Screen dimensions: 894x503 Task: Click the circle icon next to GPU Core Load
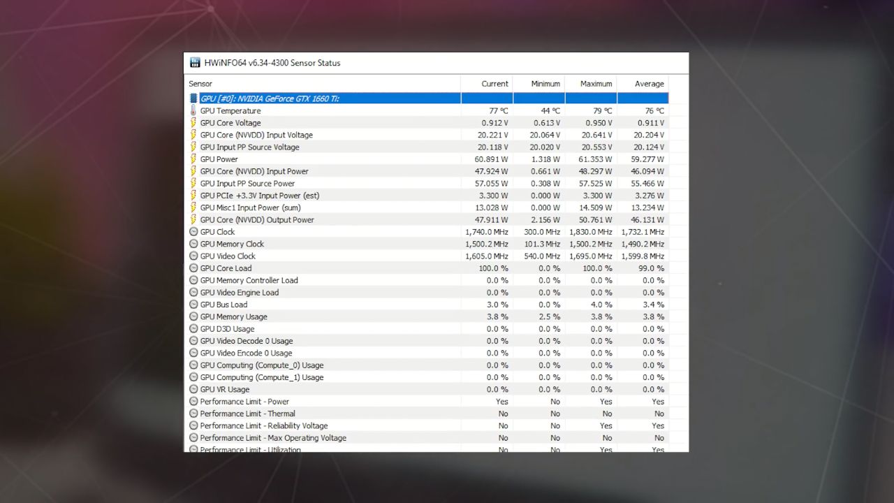coord(193,268)
